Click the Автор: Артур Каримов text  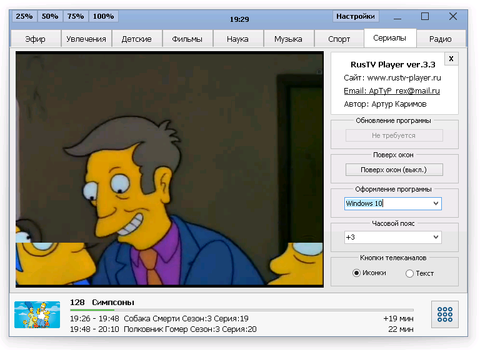[385, 104]
